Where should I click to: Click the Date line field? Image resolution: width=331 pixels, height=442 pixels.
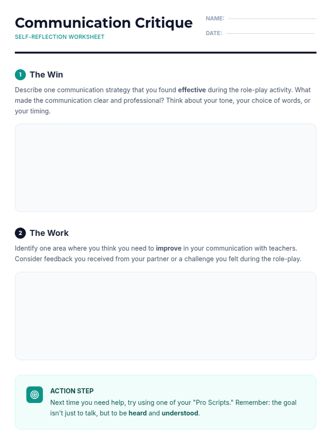(270, 33)
